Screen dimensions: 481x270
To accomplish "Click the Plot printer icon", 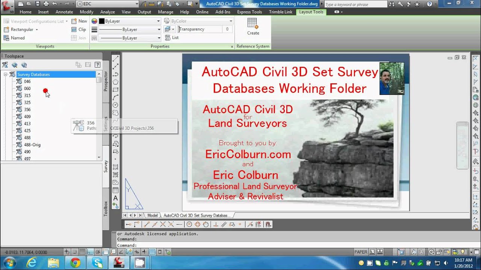I will point(46,4).
